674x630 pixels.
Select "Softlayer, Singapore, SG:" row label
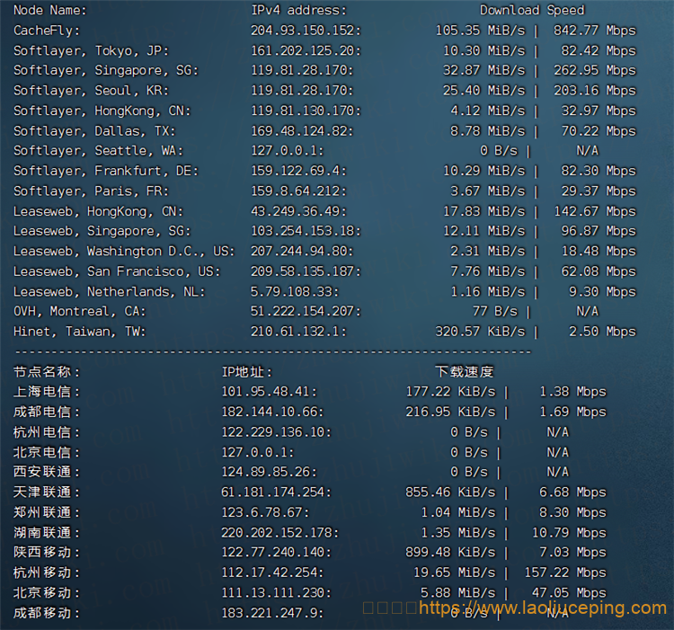(106, 70)
